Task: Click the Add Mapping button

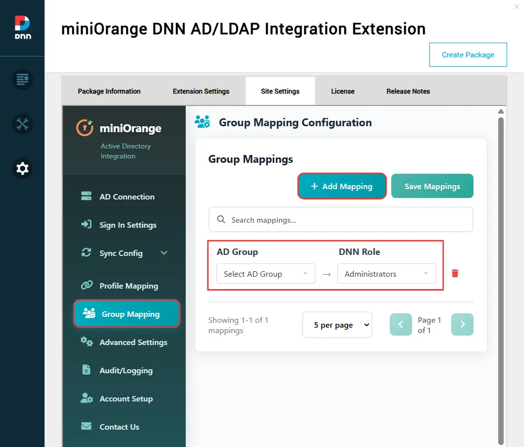Action: [342, 186]
